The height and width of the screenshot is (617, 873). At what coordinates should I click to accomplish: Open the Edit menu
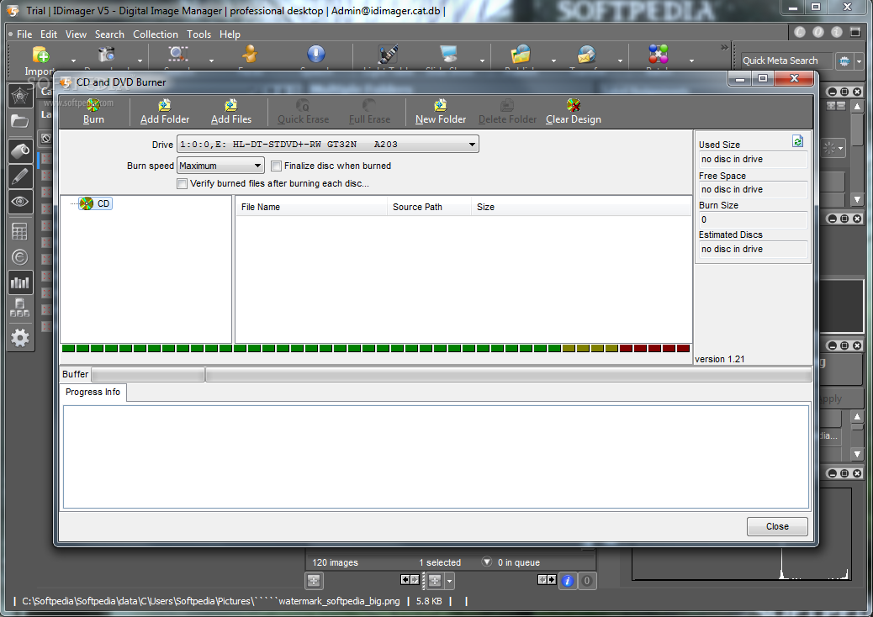coord(49,34)
